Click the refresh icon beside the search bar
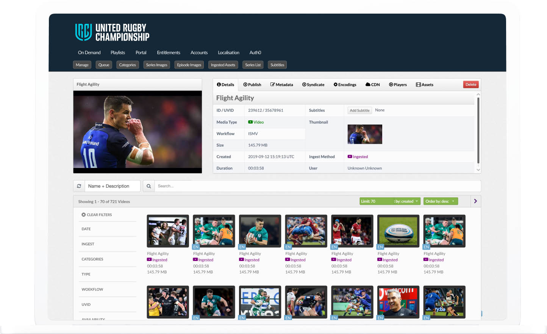This screenshot has height=334, width=547. [x=79, y=186]
